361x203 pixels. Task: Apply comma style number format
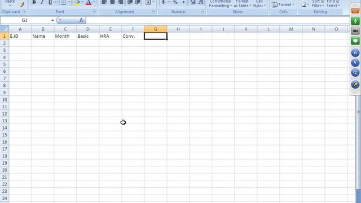(x=183, y=2)
